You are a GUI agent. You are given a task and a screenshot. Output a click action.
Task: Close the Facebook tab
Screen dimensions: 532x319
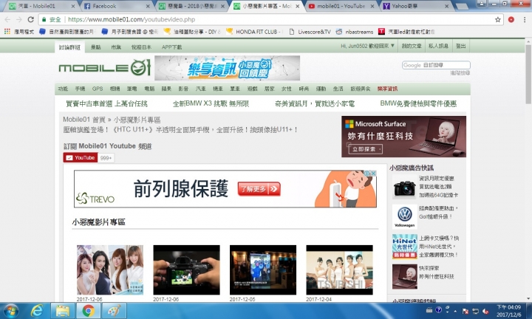(x=148, y=6)
